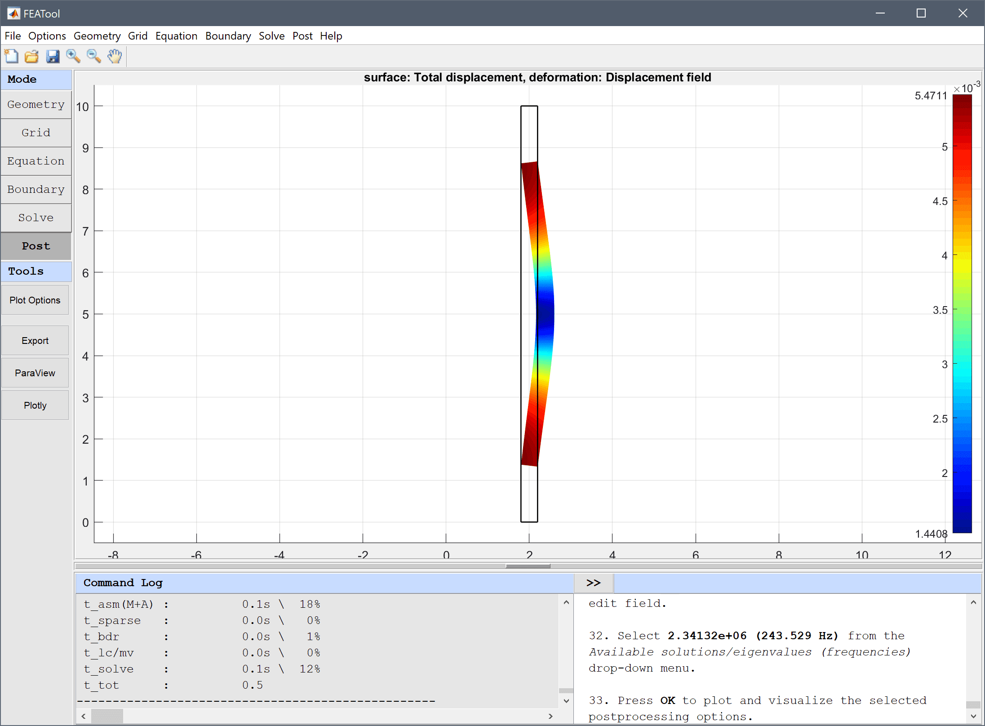Screen dimensions: 985x726
Task: Activate the Pan hand tool
Action: [115, 56]
